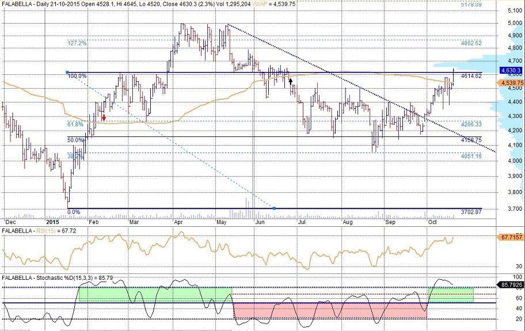This screenshot has height=331, width=525.
Task: Click the Aug label on the time axis
Action: point(348,222)
